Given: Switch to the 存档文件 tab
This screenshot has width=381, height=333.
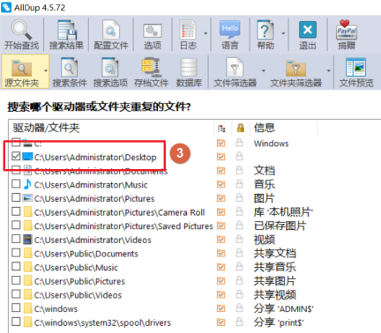Looking at the screenshot, I should [151, 72].
